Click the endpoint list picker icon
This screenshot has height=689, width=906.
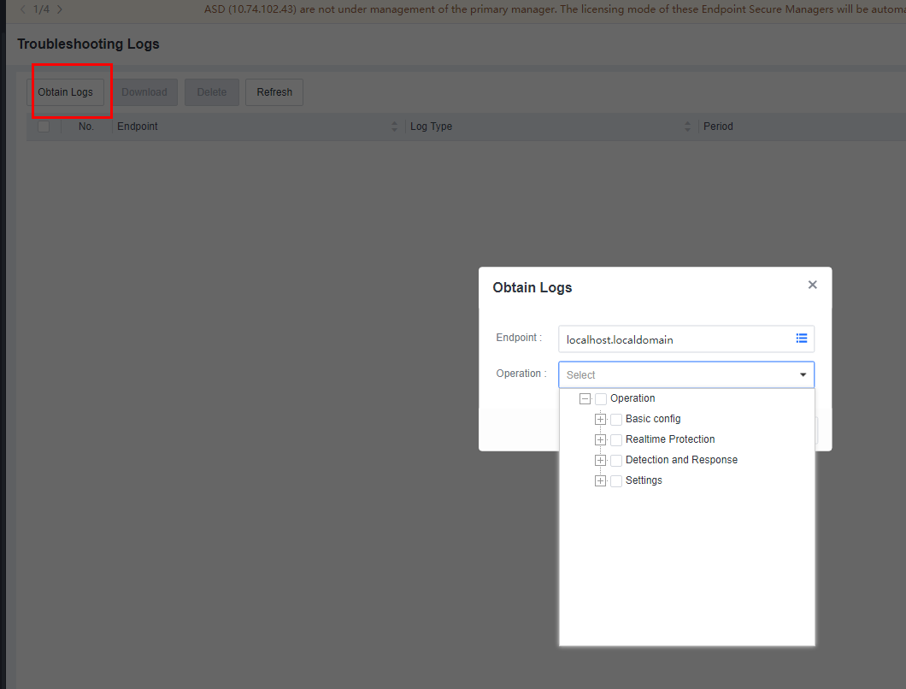click(801, 339)
